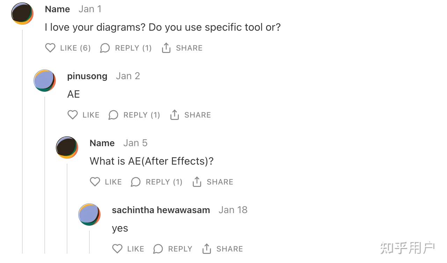Click heart icon on sachintha's 'yes' reply
Screen dimensions: 447x263
pyautogui.click(x=117, y=249)
